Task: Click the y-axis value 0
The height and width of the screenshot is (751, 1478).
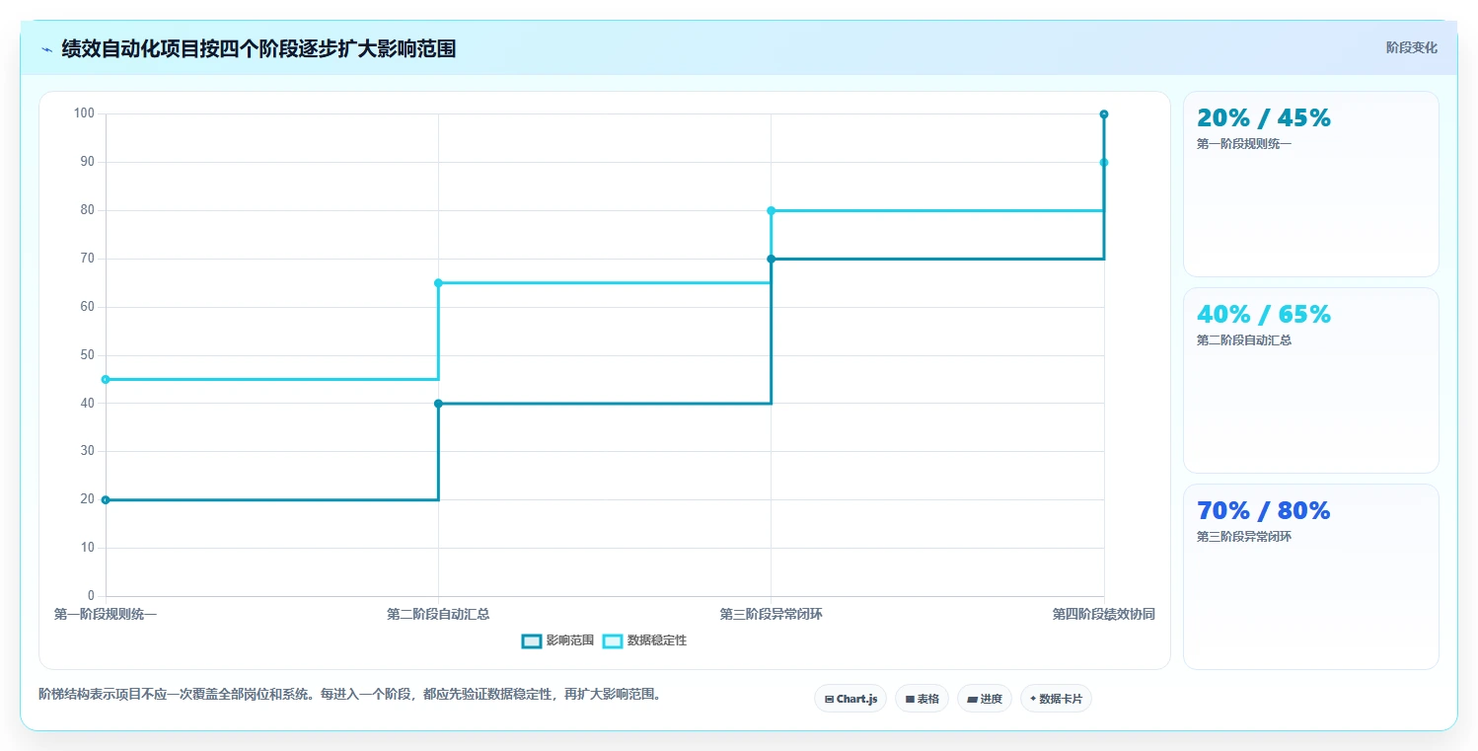Action: click(91, 596)
